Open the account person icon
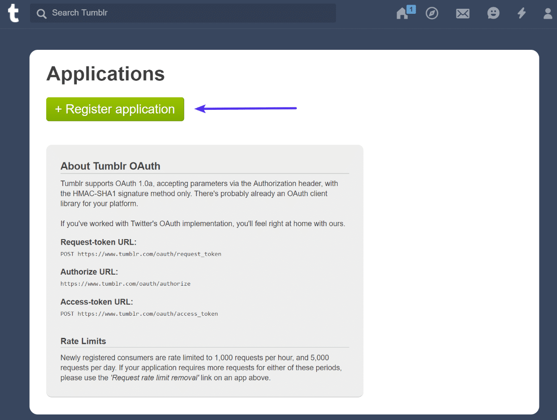This screenshot has height=420, width=557. coord(548,13)
